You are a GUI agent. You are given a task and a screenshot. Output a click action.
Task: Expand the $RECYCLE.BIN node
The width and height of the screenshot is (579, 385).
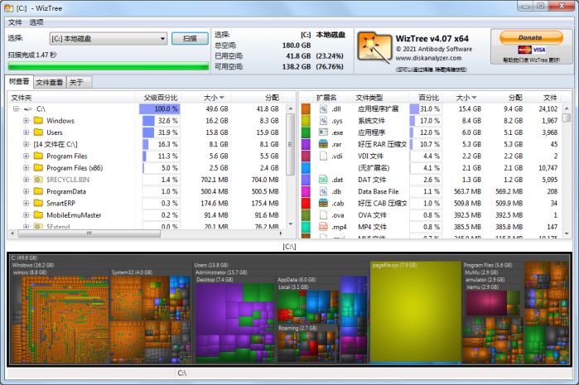click(x=26, y=180)
